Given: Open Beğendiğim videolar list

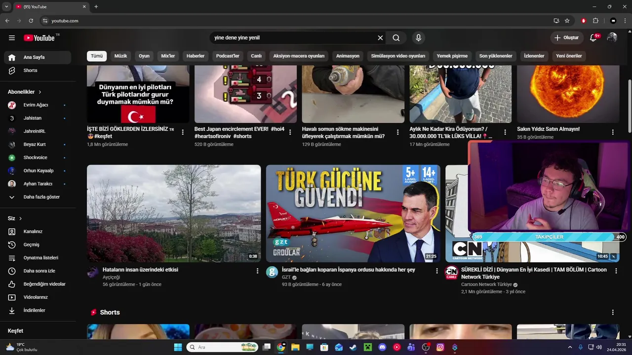Looking at the screenshot, I should pos(38,284).
